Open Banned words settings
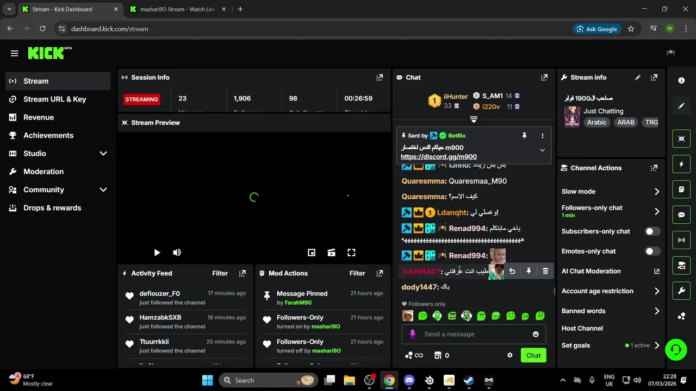 tap(611, 311)
